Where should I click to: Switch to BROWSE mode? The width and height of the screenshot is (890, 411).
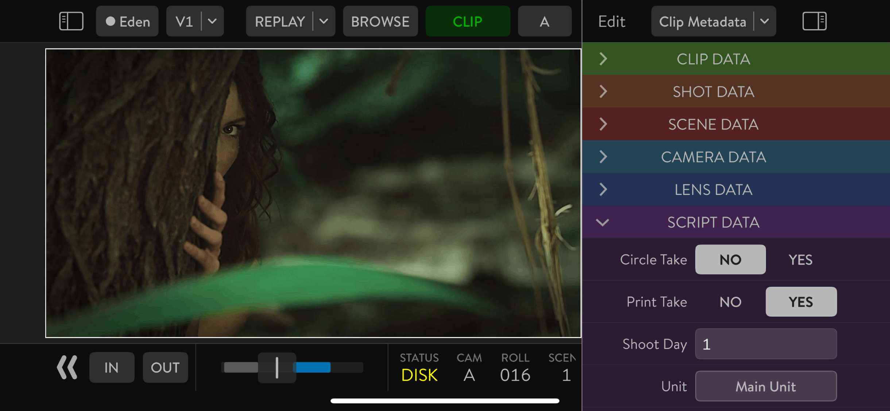point(380,21)
